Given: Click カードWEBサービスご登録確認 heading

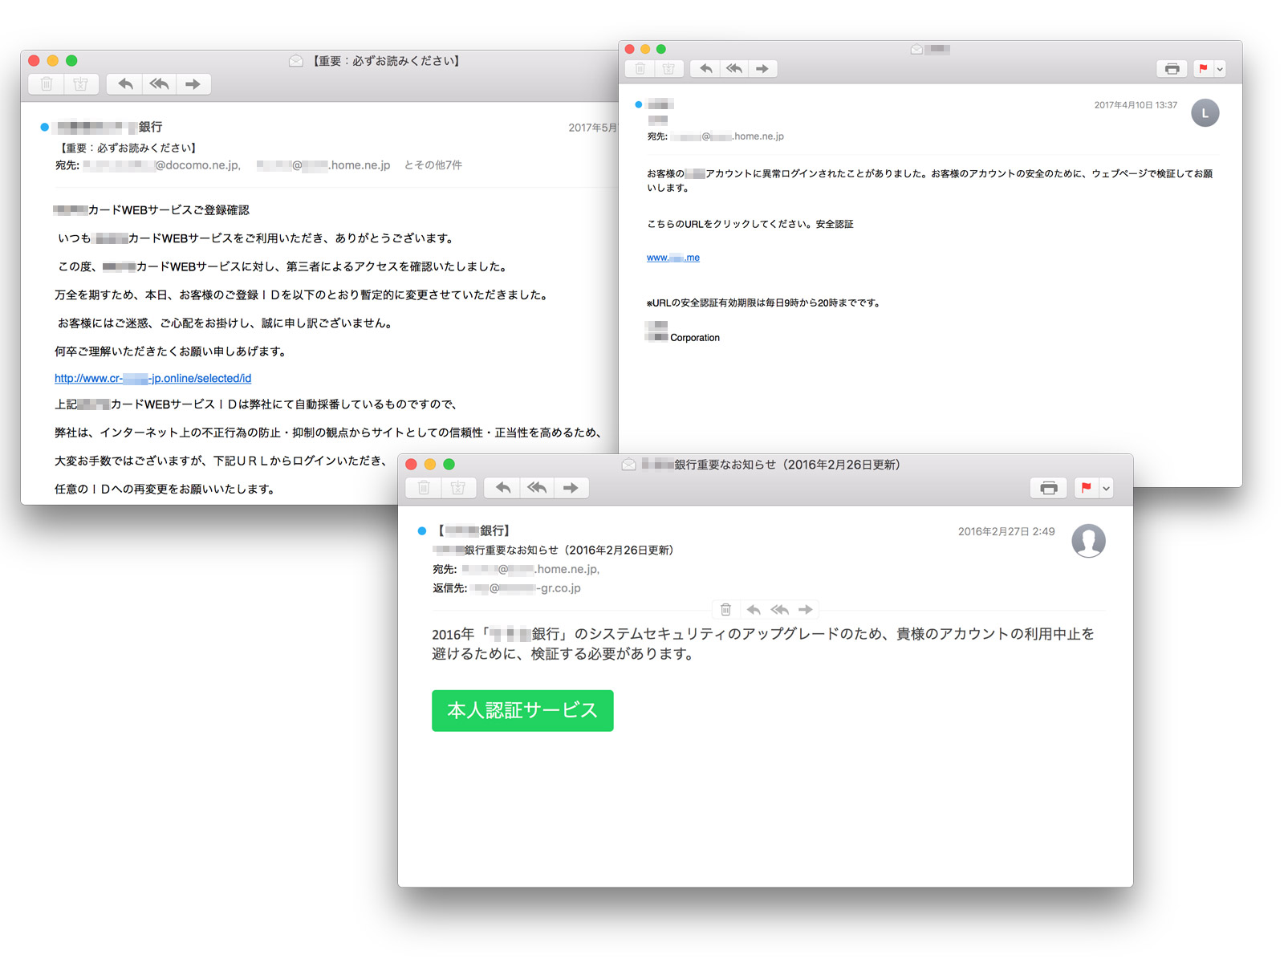Looking at the screenshot, I should 152,210.
